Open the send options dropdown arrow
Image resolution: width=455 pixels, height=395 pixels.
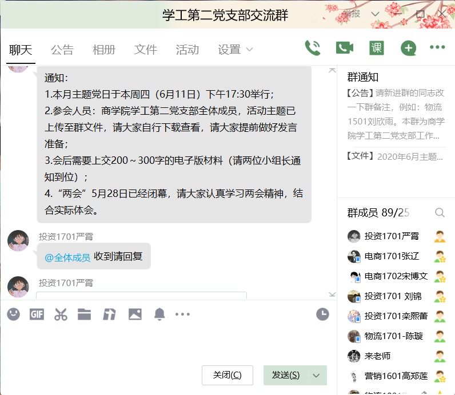(x=317, y=376)
